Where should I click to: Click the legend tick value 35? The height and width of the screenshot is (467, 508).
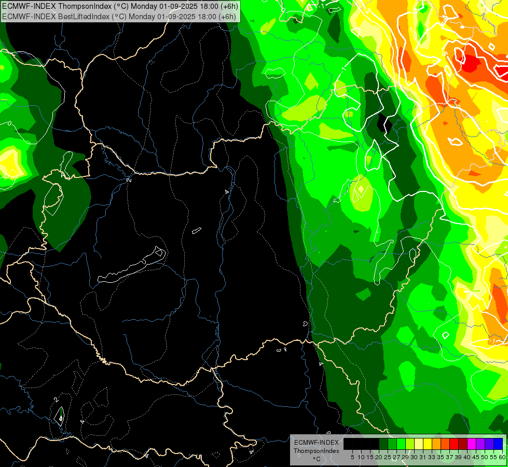(441, 457)
